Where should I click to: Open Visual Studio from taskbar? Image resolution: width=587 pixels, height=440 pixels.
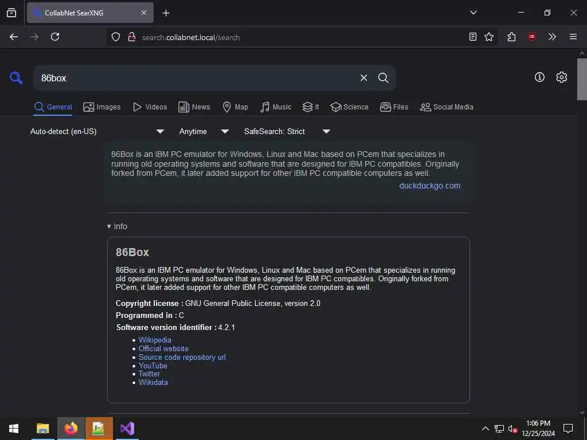click(x=127, y=429)
